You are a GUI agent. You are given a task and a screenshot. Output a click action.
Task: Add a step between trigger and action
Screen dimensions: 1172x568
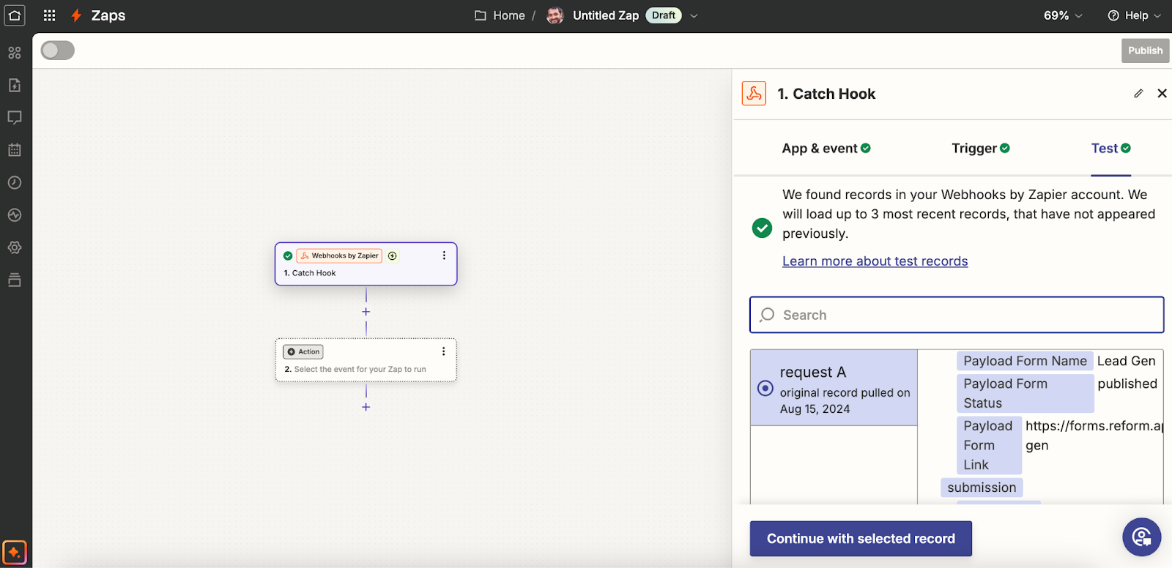pyautogui.click(x=366, y=312)
